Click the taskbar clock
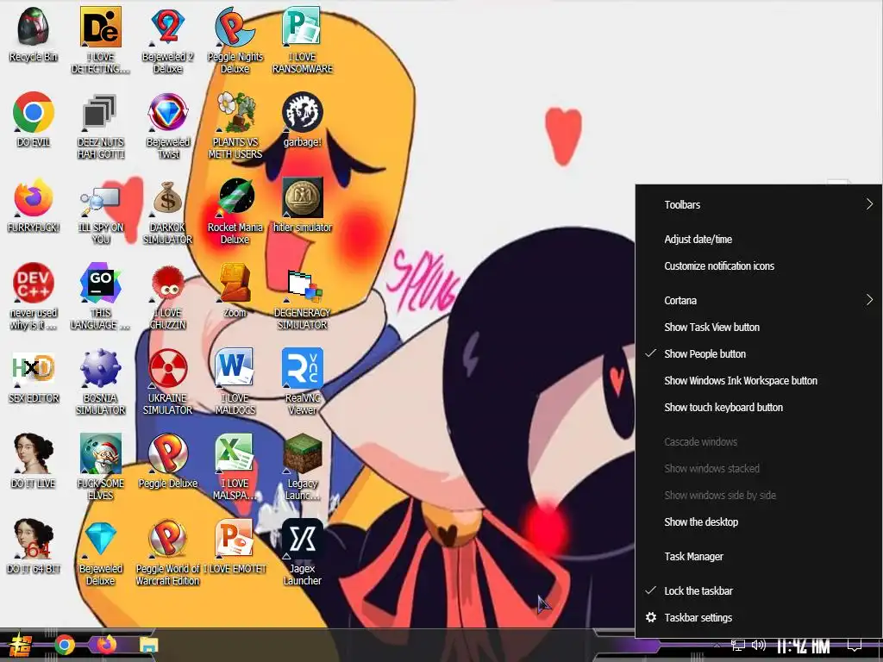 (x=804, y=646)
